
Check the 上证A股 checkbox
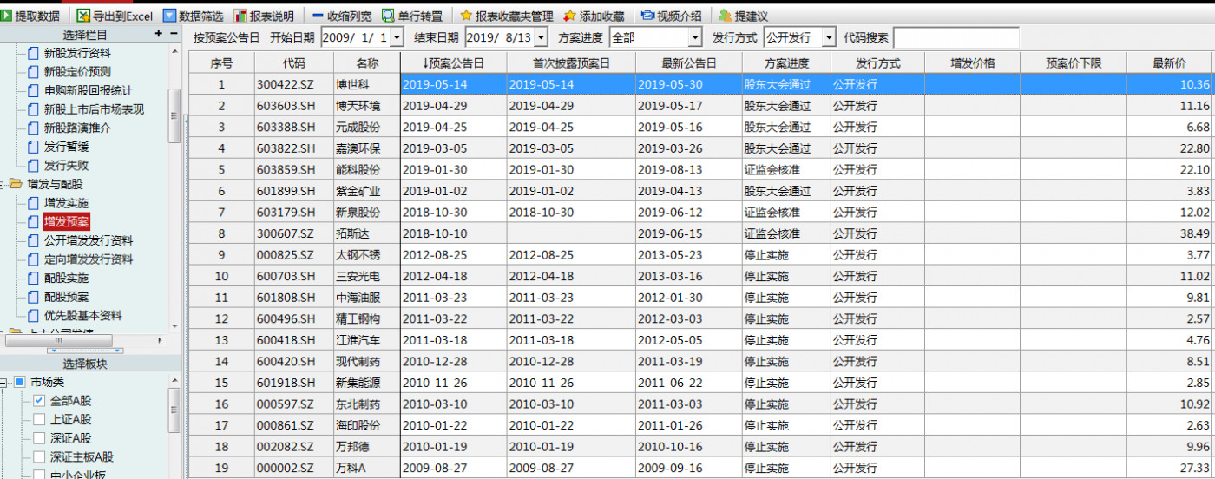pos(39,420)
